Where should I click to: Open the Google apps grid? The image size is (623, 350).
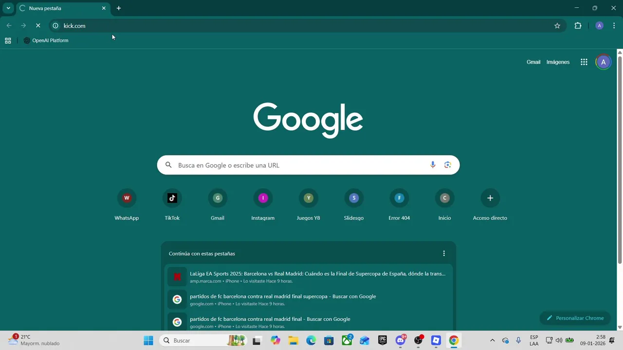point(584,62)
